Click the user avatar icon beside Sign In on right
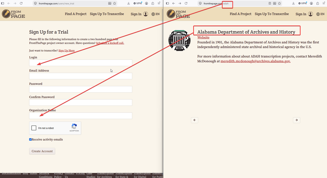The height and width of the screenshot is (178, 327). click(310, 14)
